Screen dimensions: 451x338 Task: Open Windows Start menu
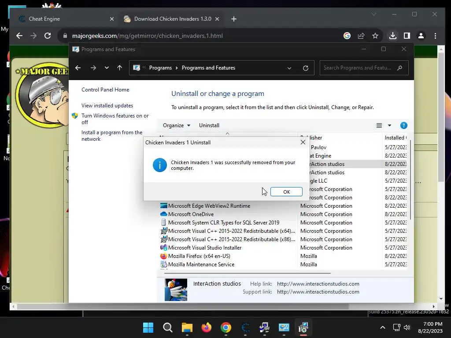148,327
